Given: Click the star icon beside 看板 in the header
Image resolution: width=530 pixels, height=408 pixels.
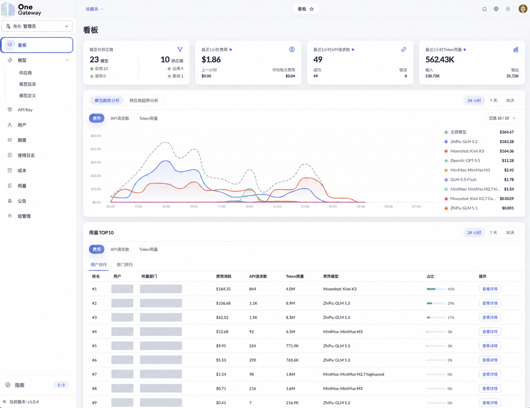Looking at the screenshot, I should (312, 9).
